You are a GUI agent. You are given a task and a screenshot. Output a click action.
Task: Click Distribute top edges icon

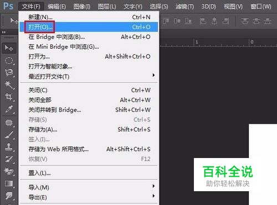[245, 21]
